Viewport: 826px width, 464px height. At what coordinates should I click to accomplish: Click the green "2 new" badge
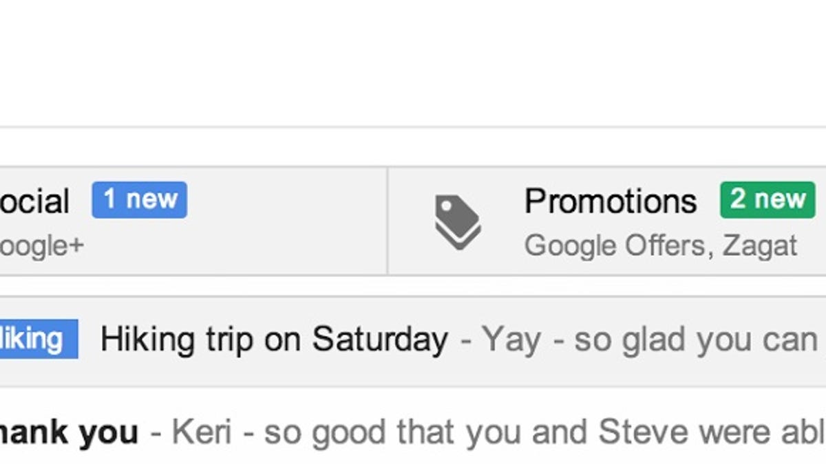point(767,200)
